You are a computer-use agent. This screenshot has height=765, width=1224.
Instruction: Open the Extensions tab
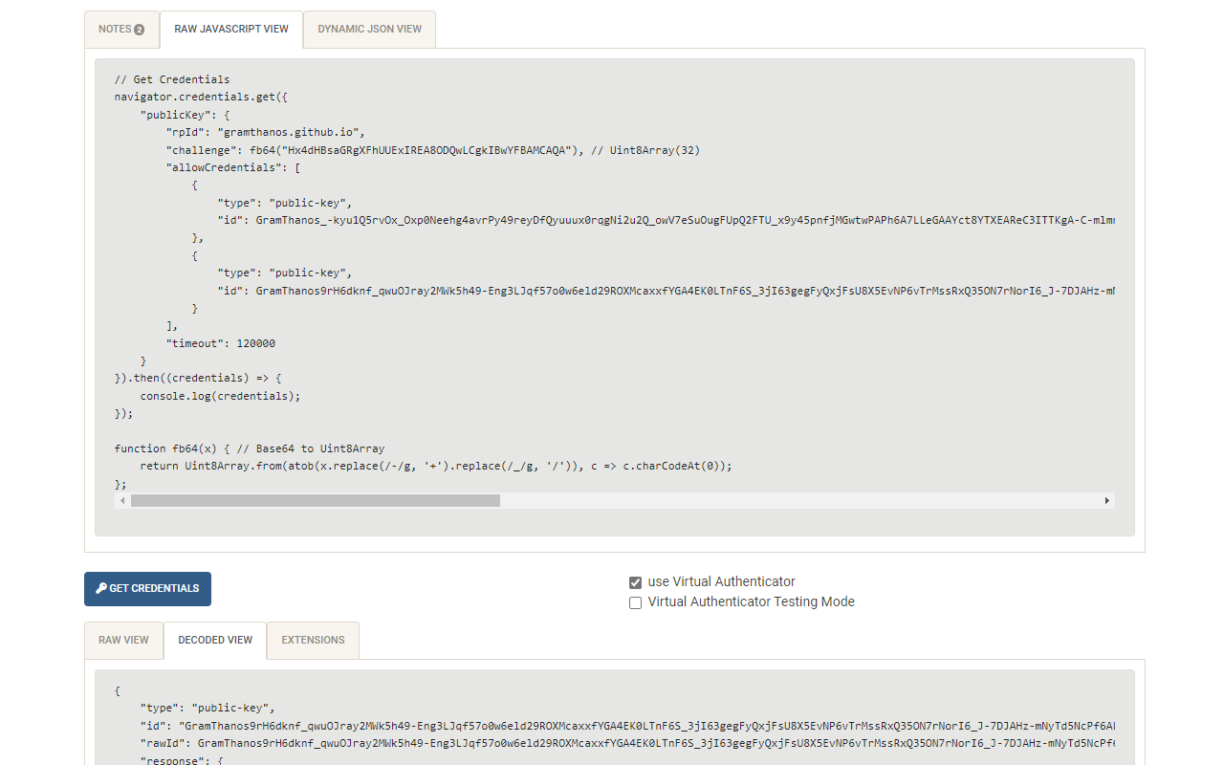(313, 641)
